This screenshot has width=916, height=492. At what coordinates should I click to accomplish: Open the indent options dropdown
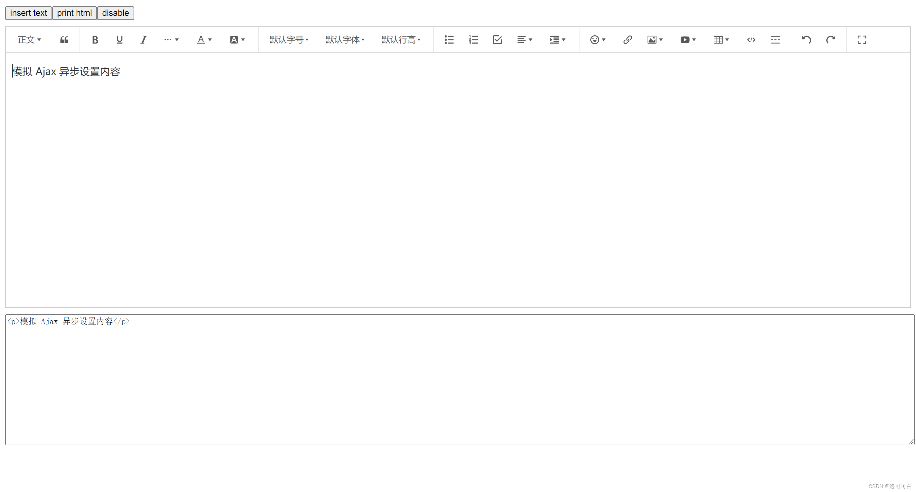[x=558, y=40]
